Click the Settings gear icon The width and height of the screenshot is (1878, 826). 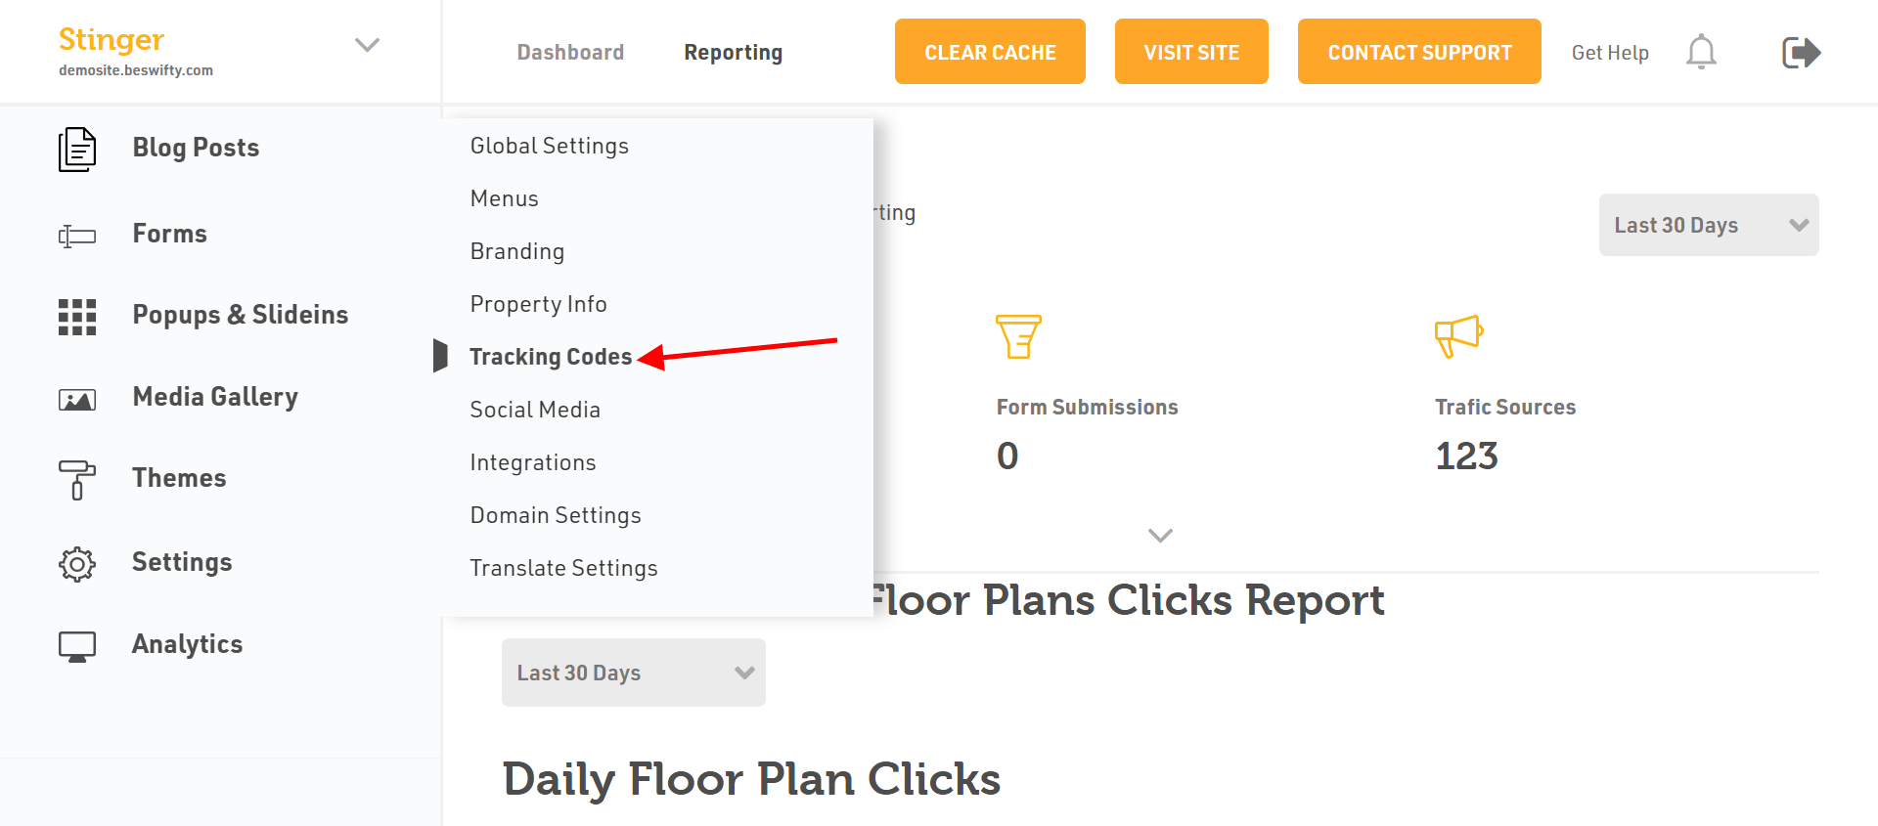point(77,564)
